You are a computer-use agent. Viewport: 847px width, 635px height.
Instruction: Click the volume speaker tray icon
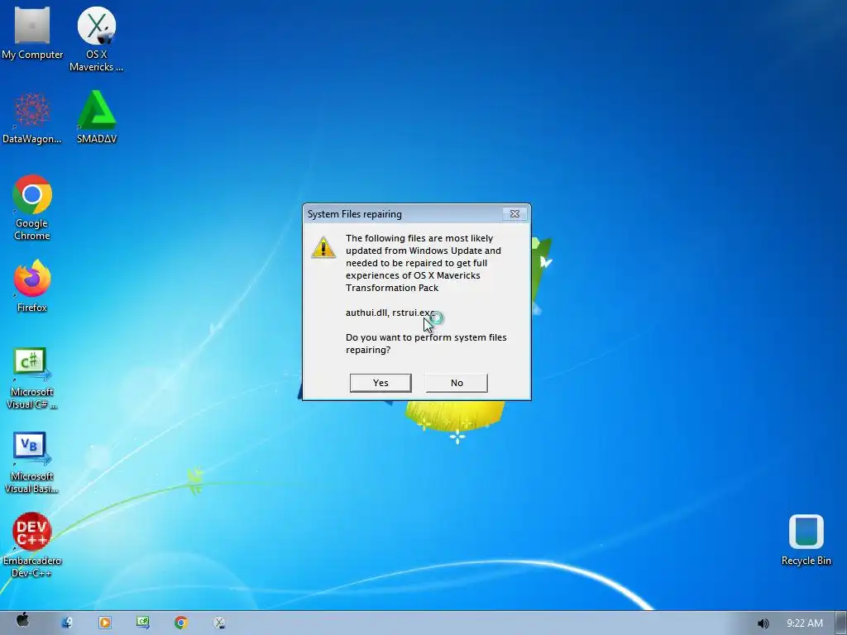[x=763, y=623]
